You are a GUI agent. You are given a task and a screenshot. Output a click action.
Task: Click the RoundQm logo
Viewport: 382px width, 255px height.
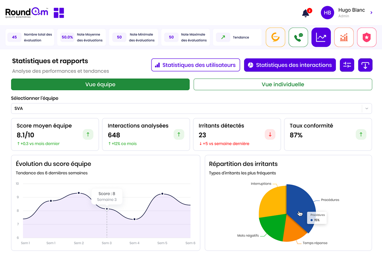point(27,13)
